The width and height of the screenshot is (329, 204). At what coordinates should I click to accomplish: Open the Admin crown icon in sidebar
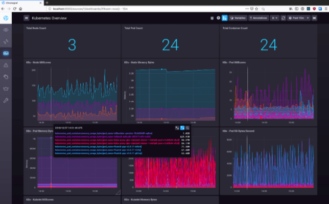tap(6, 88)
